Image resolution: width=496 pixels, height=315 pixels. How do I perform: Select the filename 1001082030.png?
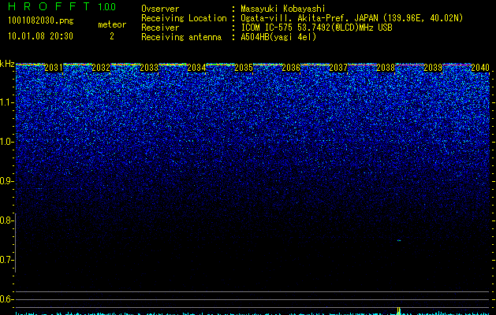point(41,20)
